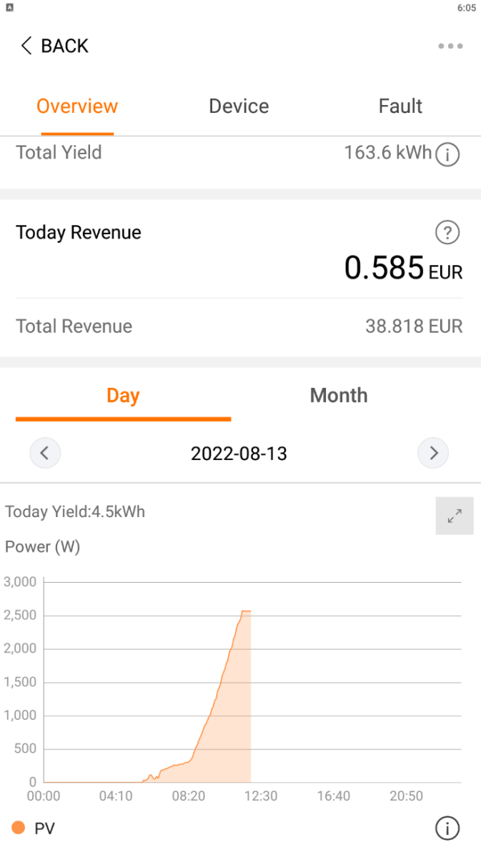Toggle PV series legend dot

pos(19,828)
